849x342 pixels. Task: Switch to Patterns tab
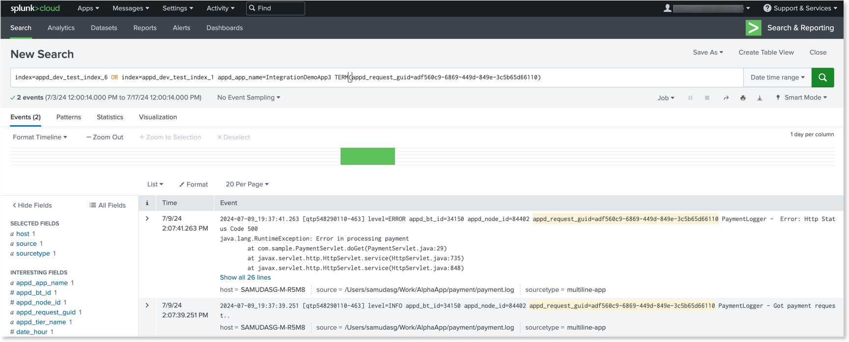(68, 117)
